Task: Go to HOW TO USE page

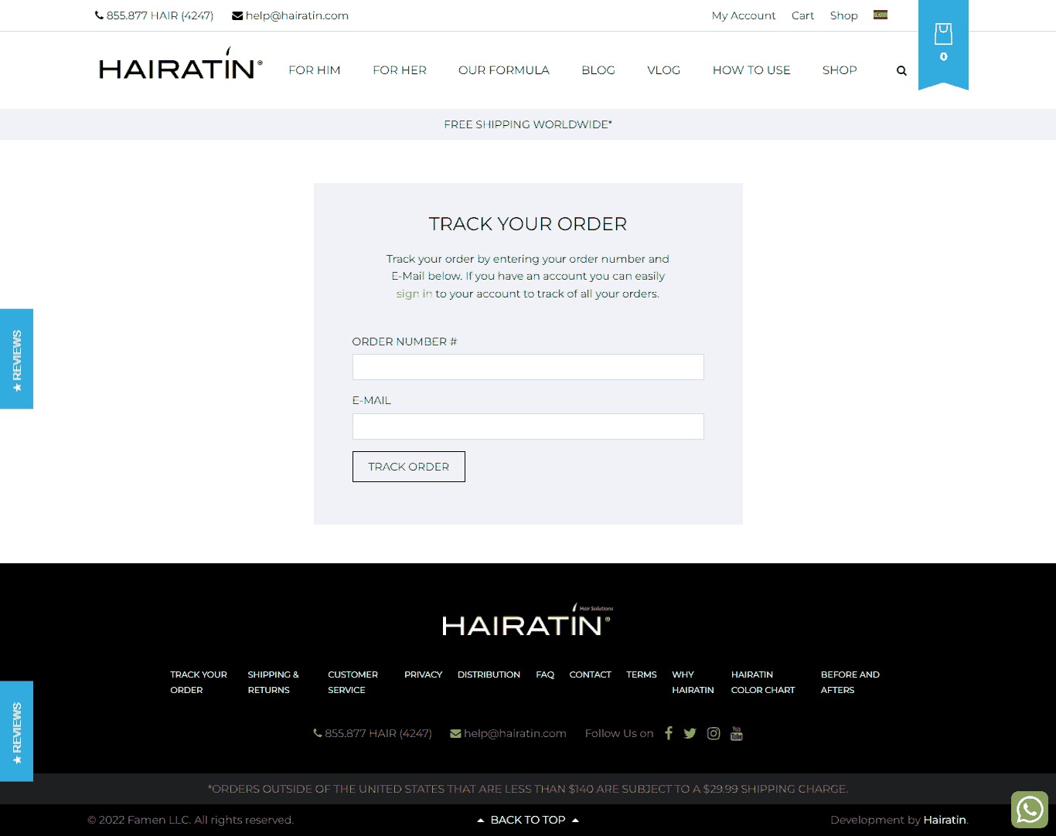Action: pyautogui.click(x=751, y=70)
